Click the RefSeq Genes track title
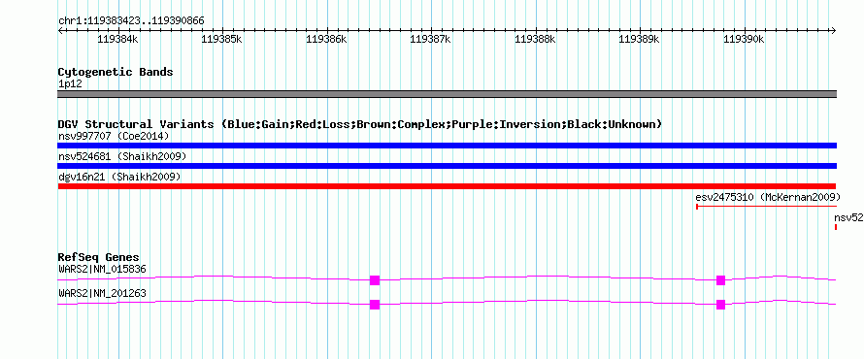Image resolution: width=864 pixels, height=359 pixels. tap(99, 257)
